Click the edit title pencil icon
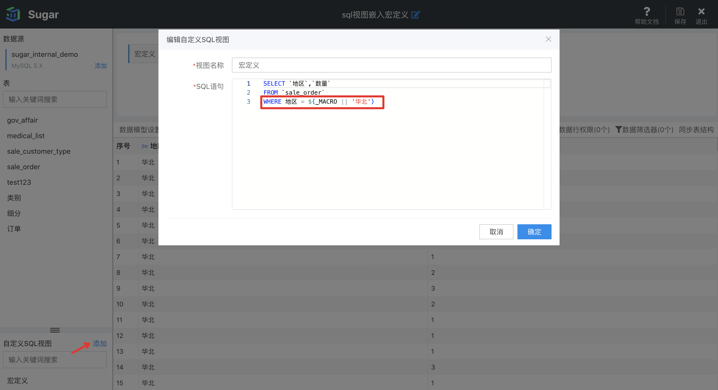Image resolution: width=718 pixels, height=390 pixels. [x=415, y=15]
